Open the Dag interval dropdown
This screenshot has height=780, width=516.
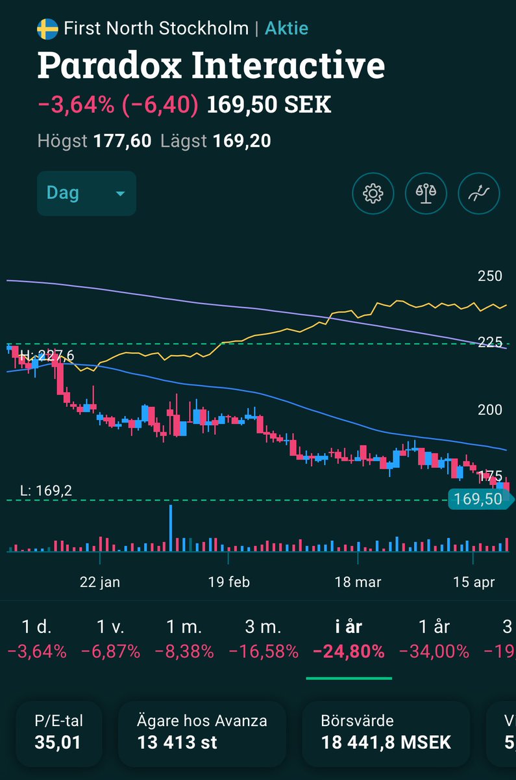[x=86, y=193]
